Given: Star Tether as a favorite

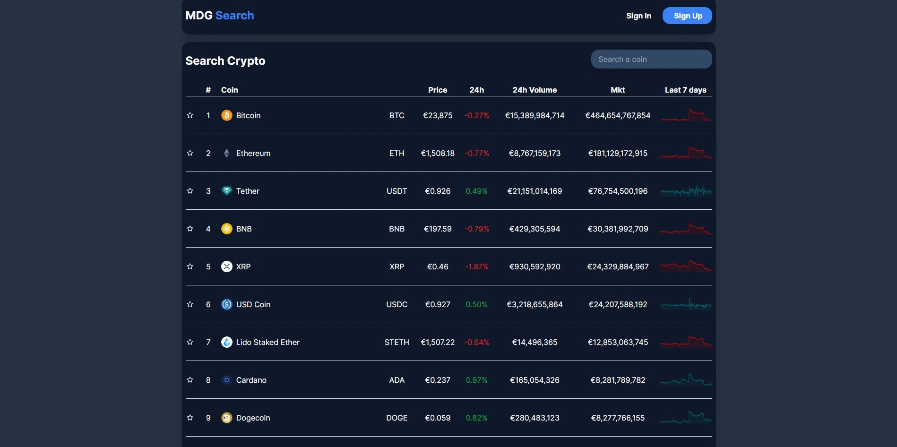Looking at the screenshot, I should pyautogui.click(x=190, y=191).
